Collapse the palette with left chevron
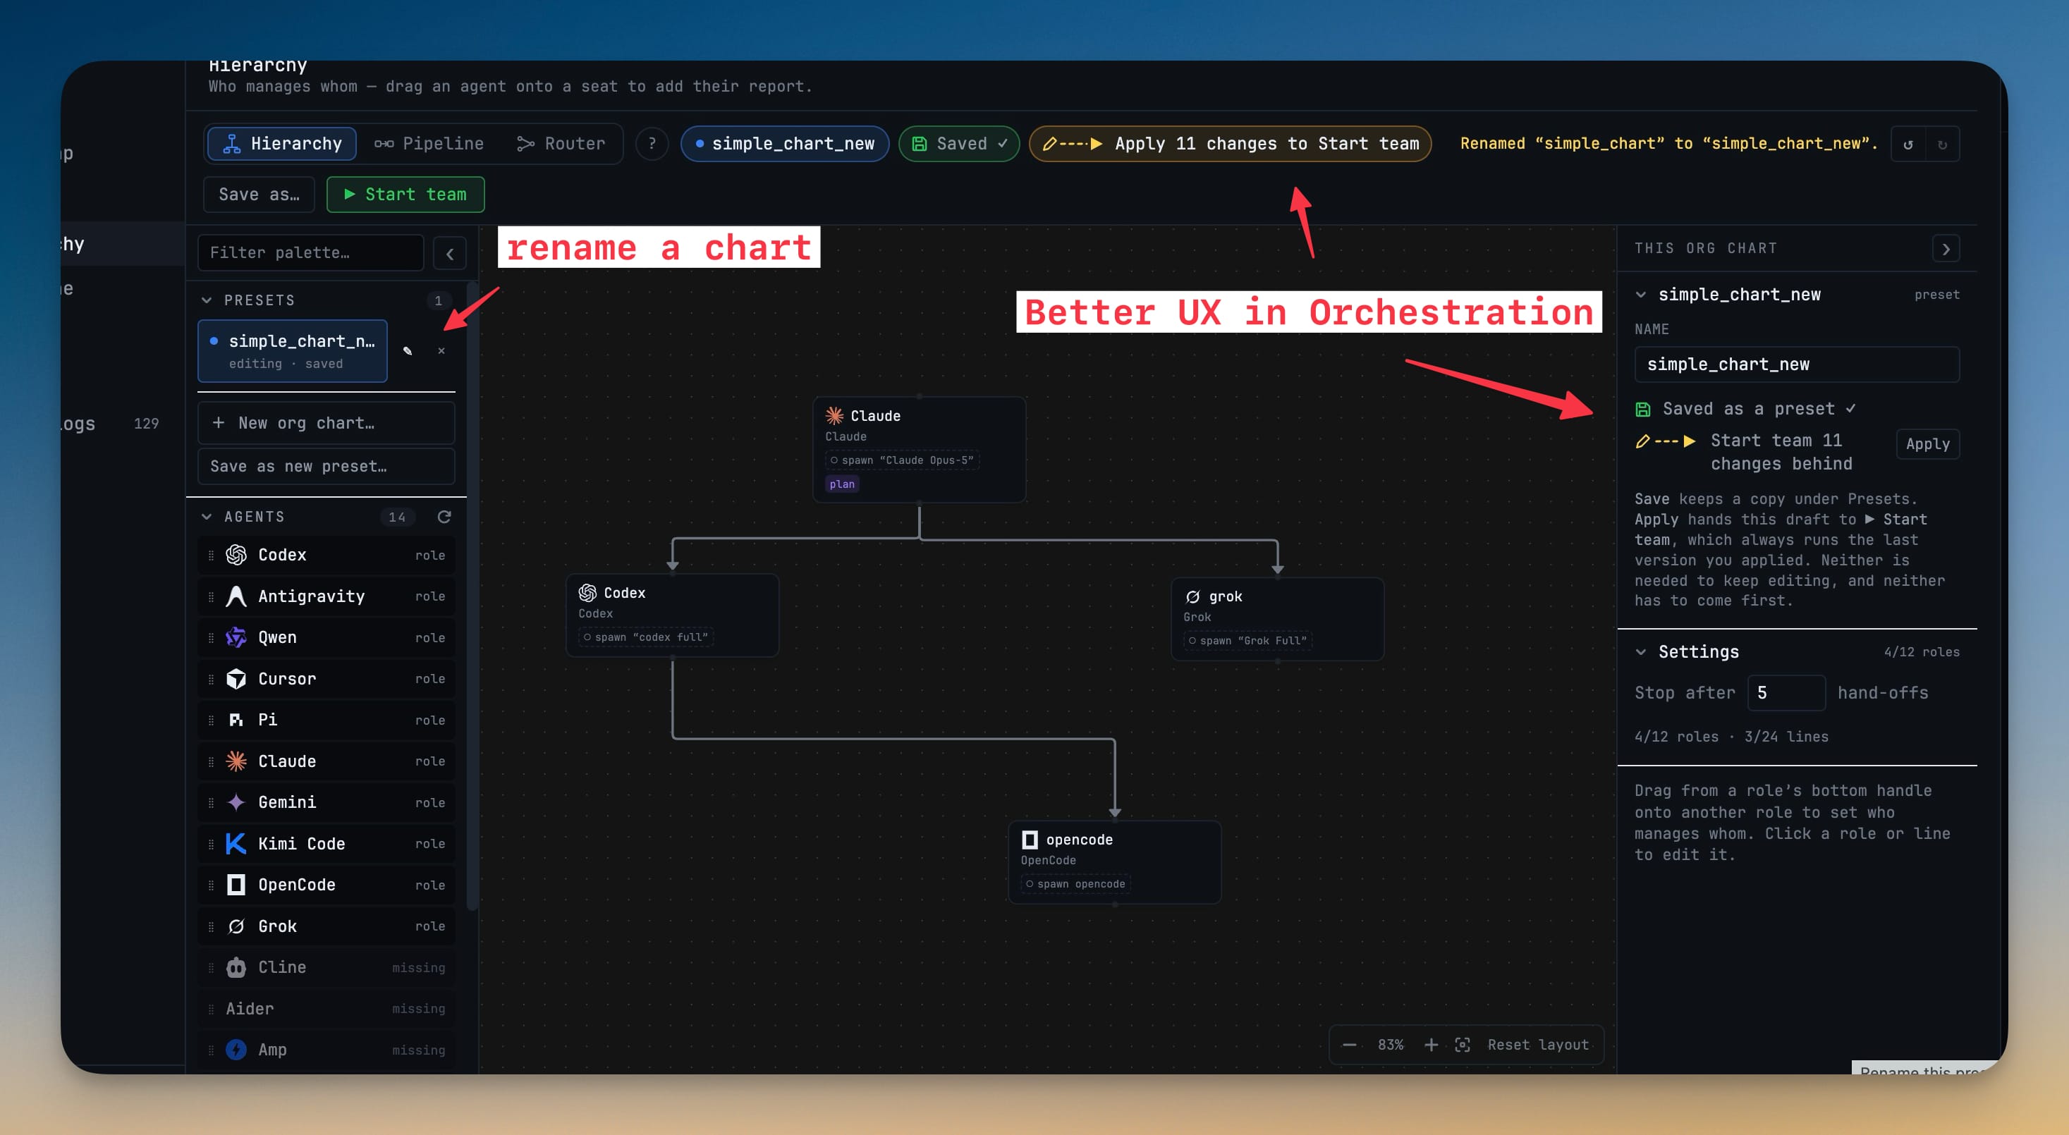 450,254
